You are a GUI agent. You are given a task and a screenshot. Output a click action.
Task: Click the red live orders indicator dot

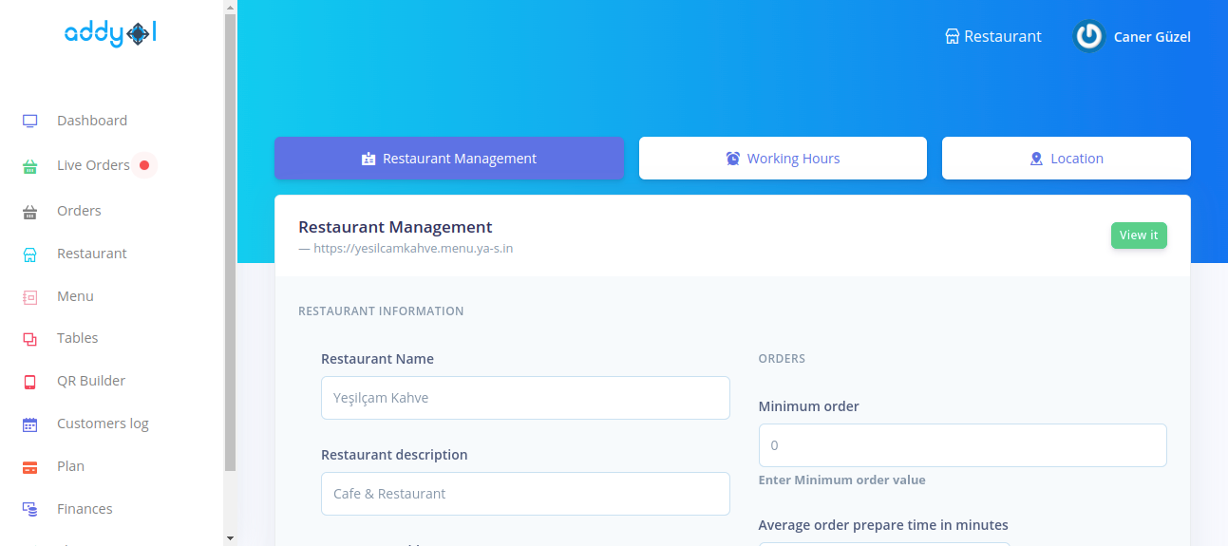coord(144,165)
